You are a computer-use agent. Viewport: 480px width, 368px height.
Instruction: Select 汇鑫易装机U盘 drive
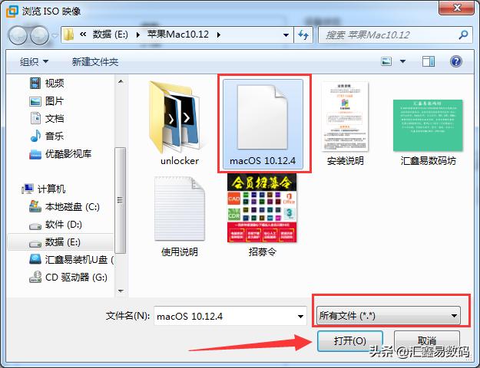coord(71,260)
